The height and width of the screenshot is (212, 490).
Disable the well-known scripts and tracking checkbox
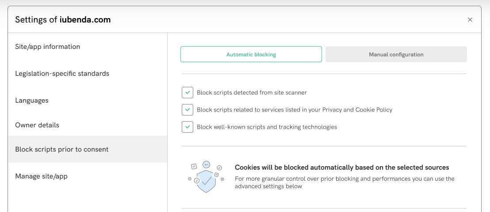[x=188, y=127]
